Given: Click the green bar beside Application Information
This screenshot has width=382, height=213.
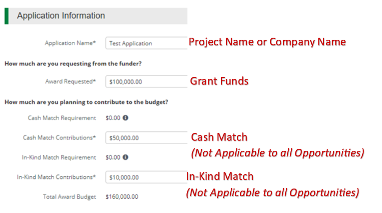Looking at the screenshot, I should click(x=7, y=16).
